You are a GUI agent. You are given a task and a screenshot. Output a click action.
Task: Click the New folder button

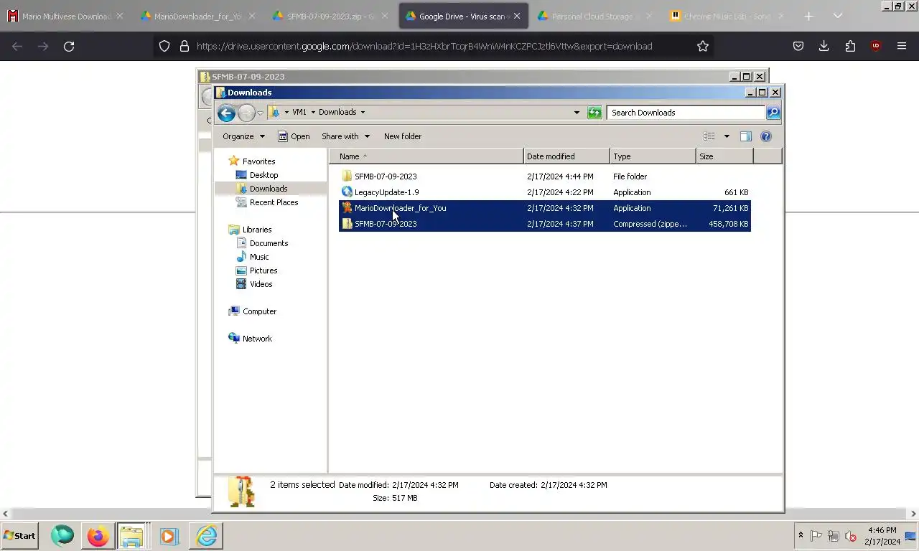coord(403,136)
